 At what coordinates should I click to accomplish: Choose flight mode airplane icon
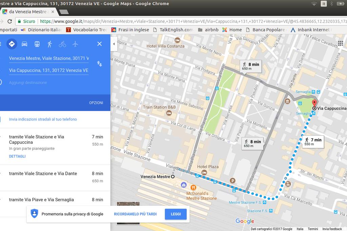(x=75, y=44)
